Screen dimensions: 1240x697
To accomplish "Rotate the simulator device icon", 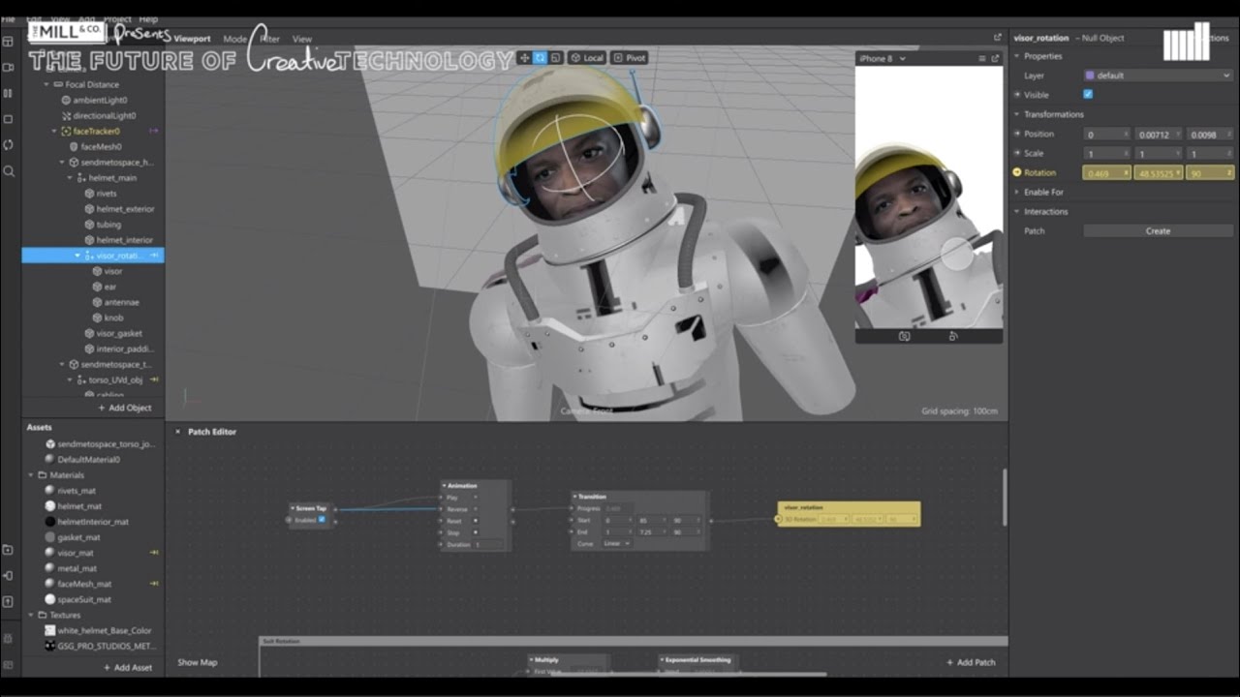I will pyautogui.click(x=953, y=336).
